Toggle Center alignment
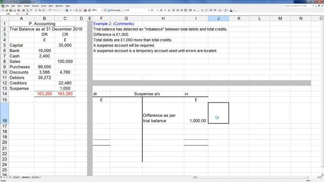This screenshot has width=324, height=182. coord(178,10)
